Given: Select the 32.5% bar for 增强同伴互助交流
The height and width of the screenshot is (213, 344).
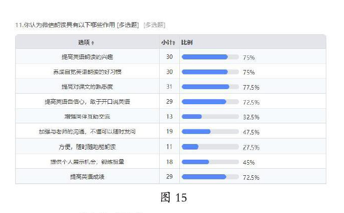Looking at the screenshot, I should pyautogui.click(x=210, y=116).
